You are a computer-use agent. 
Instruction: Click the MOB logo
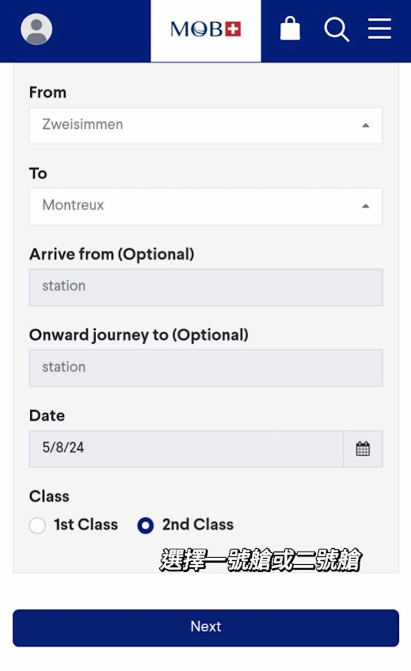point(205,30)
